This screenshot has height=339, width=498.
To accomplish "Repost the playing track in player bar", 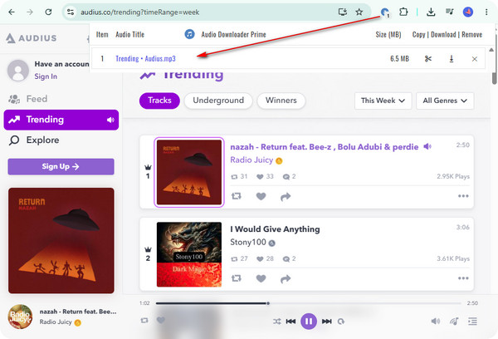I will (144, 320).
